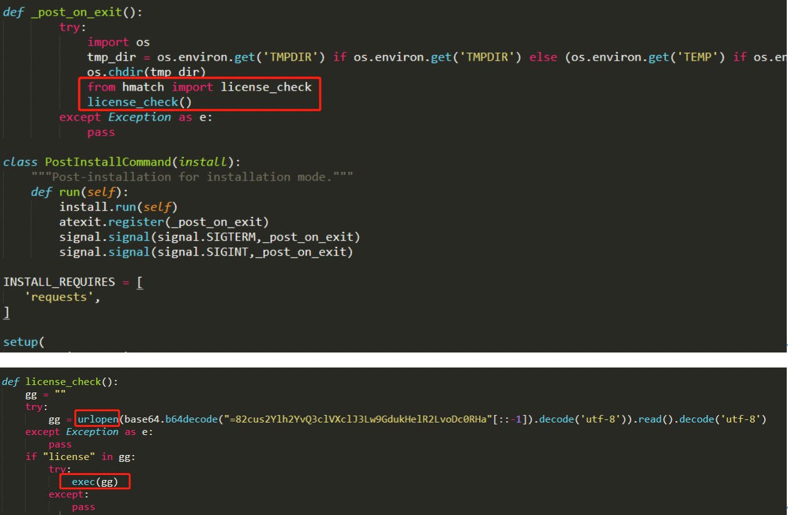Click "except Exception as e:" in _post_on_exit

pos(136,117)
